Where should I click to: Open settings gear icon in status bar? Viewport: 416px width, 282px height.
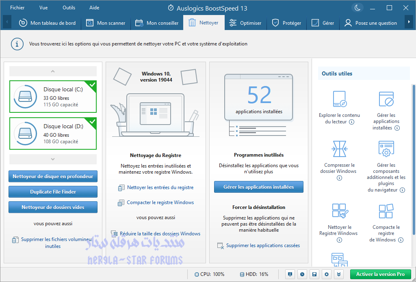pyautogui.click(x=327, y=274)
